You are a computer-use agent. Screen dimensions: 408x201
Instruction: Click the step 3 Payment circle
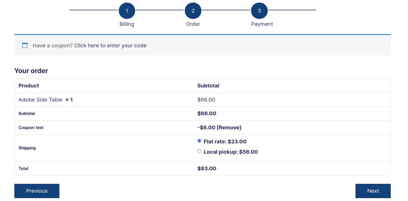259,11
